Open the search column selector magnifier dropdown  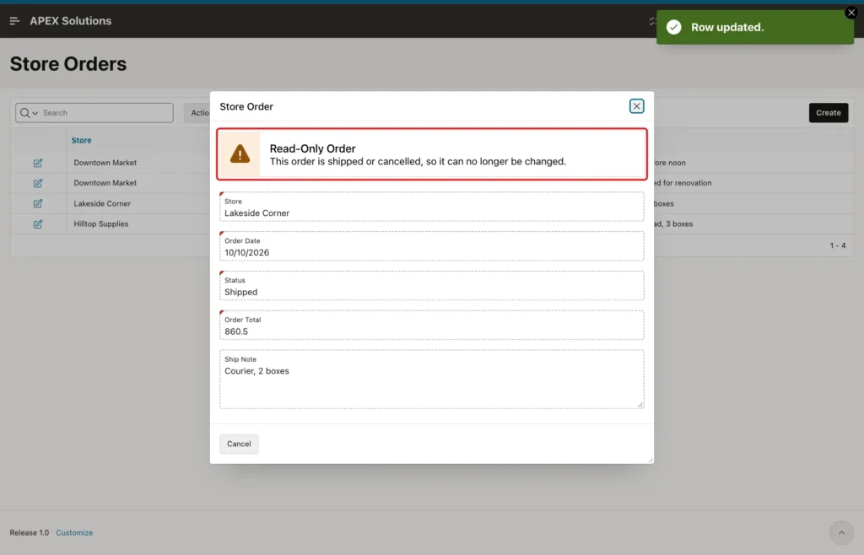[x=29, y=113]
